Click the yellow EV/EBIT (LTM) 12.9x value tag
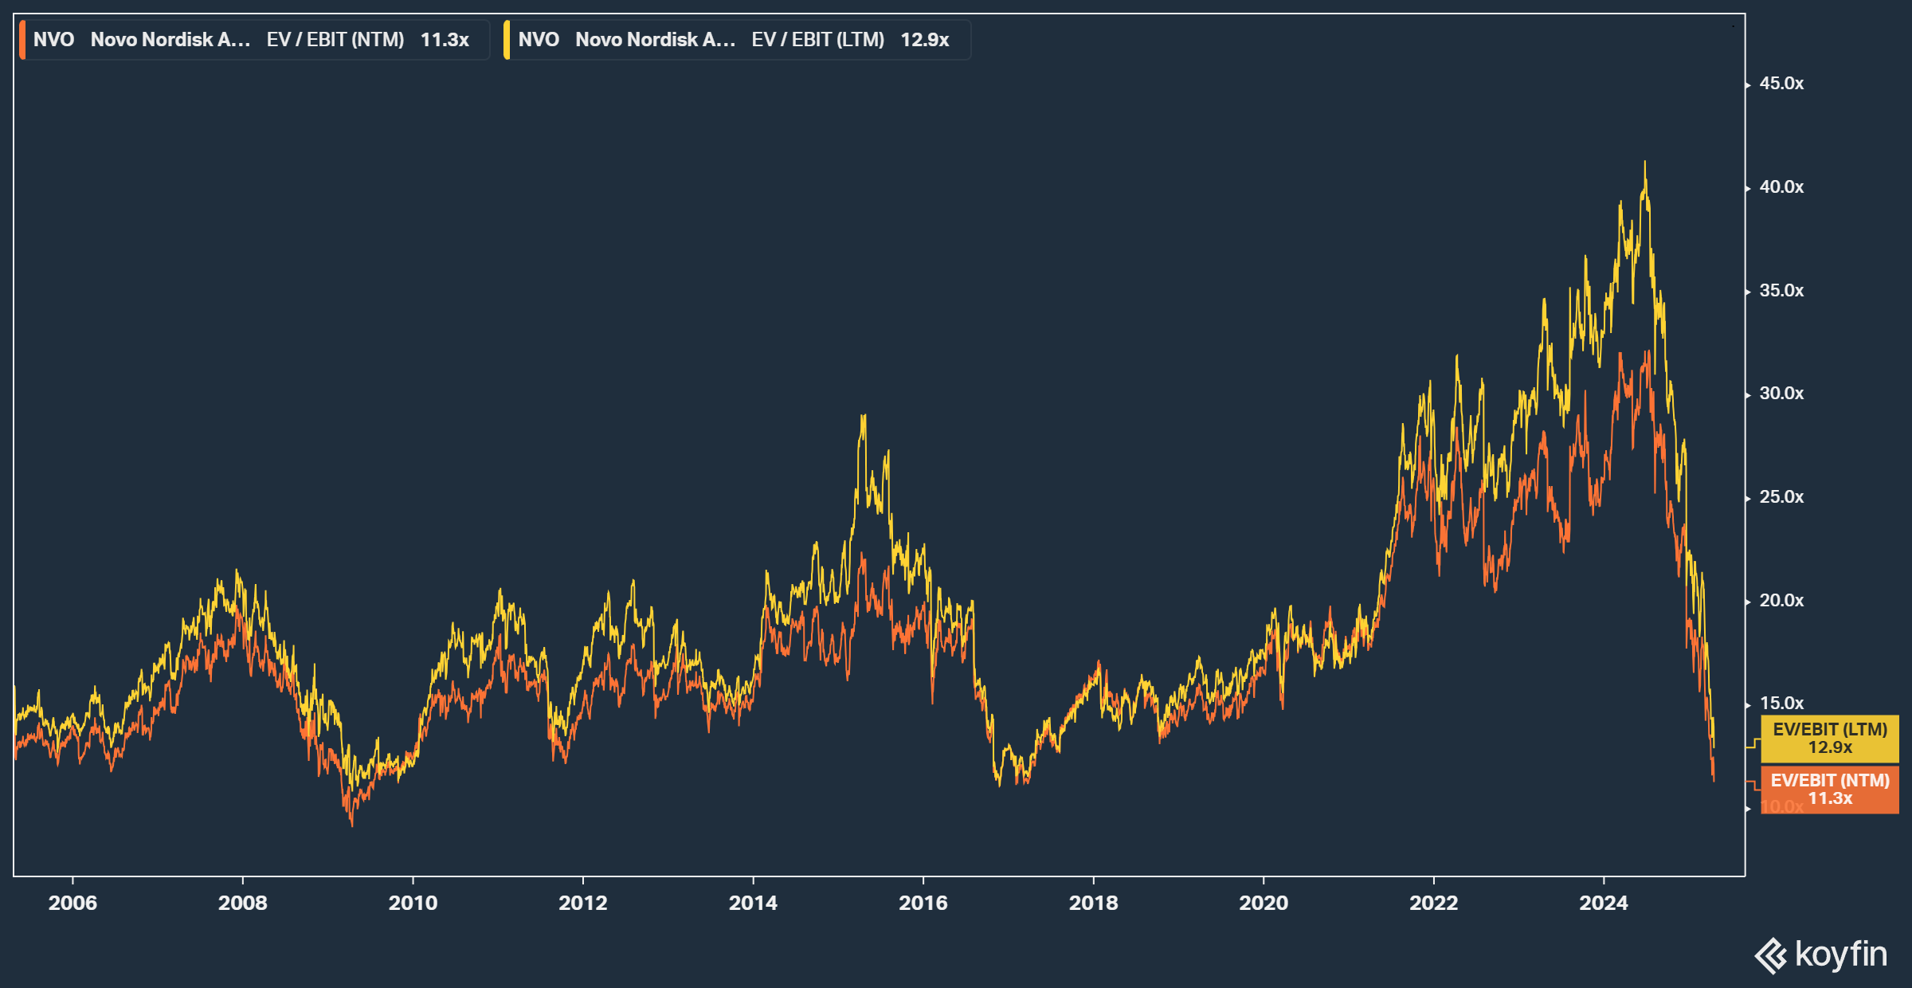Image resolution: width=1912 pixels, height=988 pixels. click(1830, 739)
